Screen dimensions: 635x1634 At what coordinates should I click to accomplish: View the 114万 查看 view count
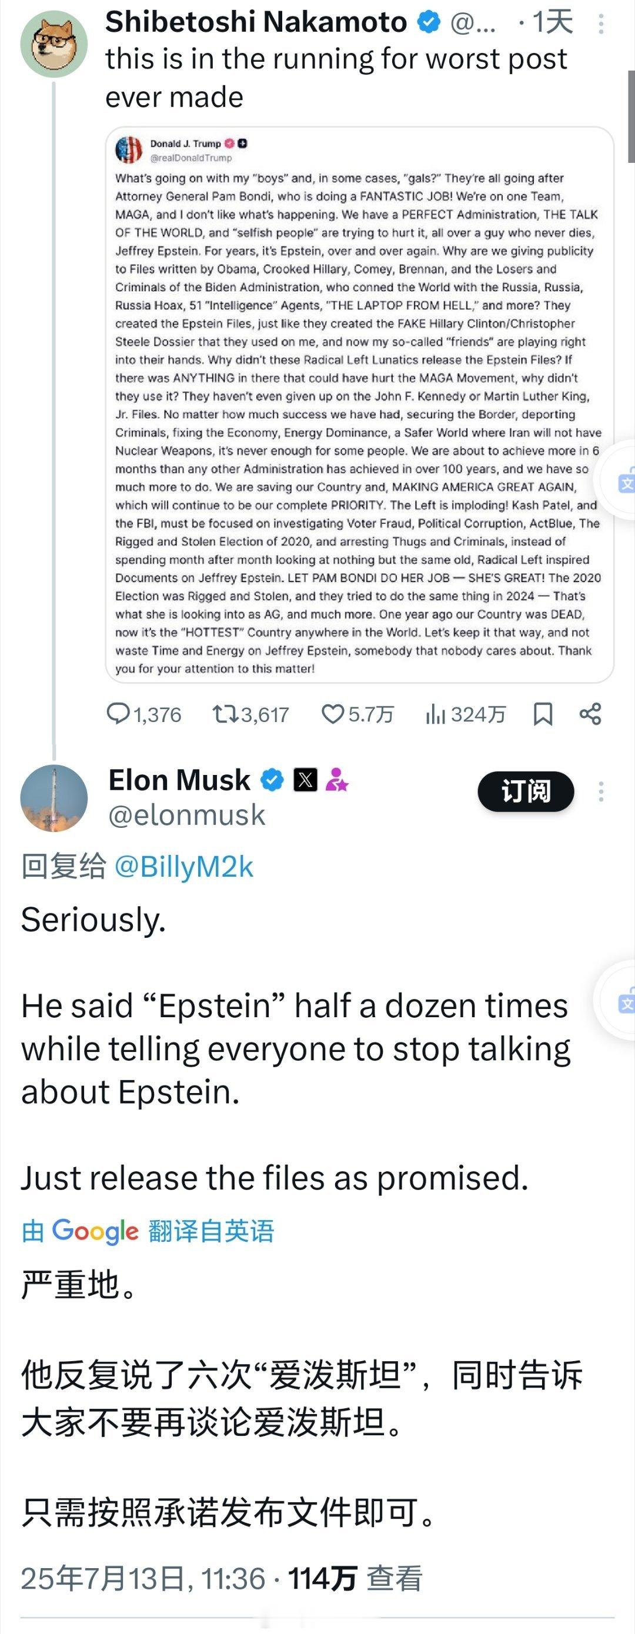click(x=355, y=1579)
